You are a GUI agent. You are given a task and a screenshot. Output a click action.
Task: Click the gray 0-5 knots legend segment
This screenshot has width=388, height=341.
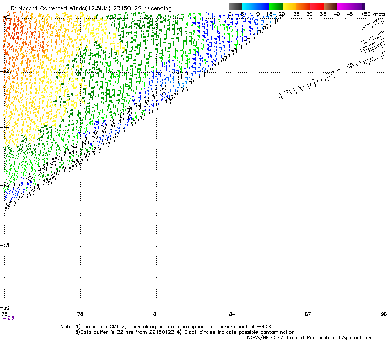235,6
